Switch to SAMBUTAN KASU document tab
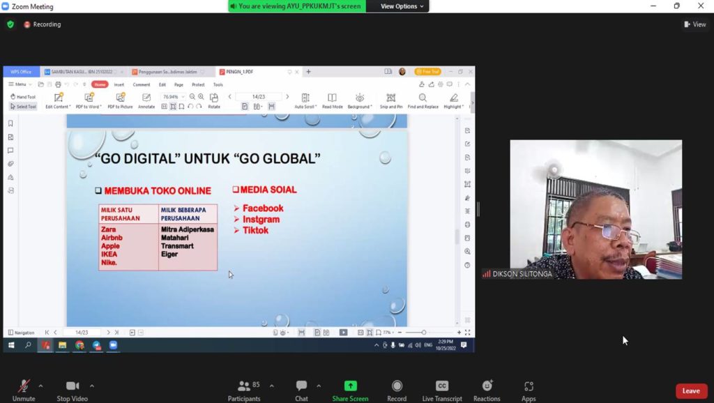 82,72
